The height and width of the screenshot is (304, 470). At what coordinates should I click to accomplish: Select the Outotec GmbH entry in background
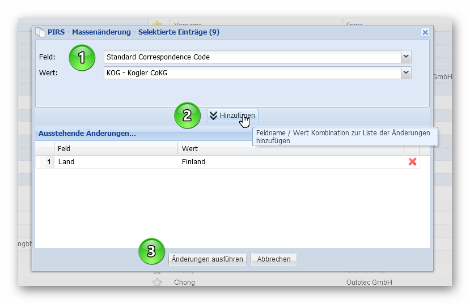click(x=369, y=282)
